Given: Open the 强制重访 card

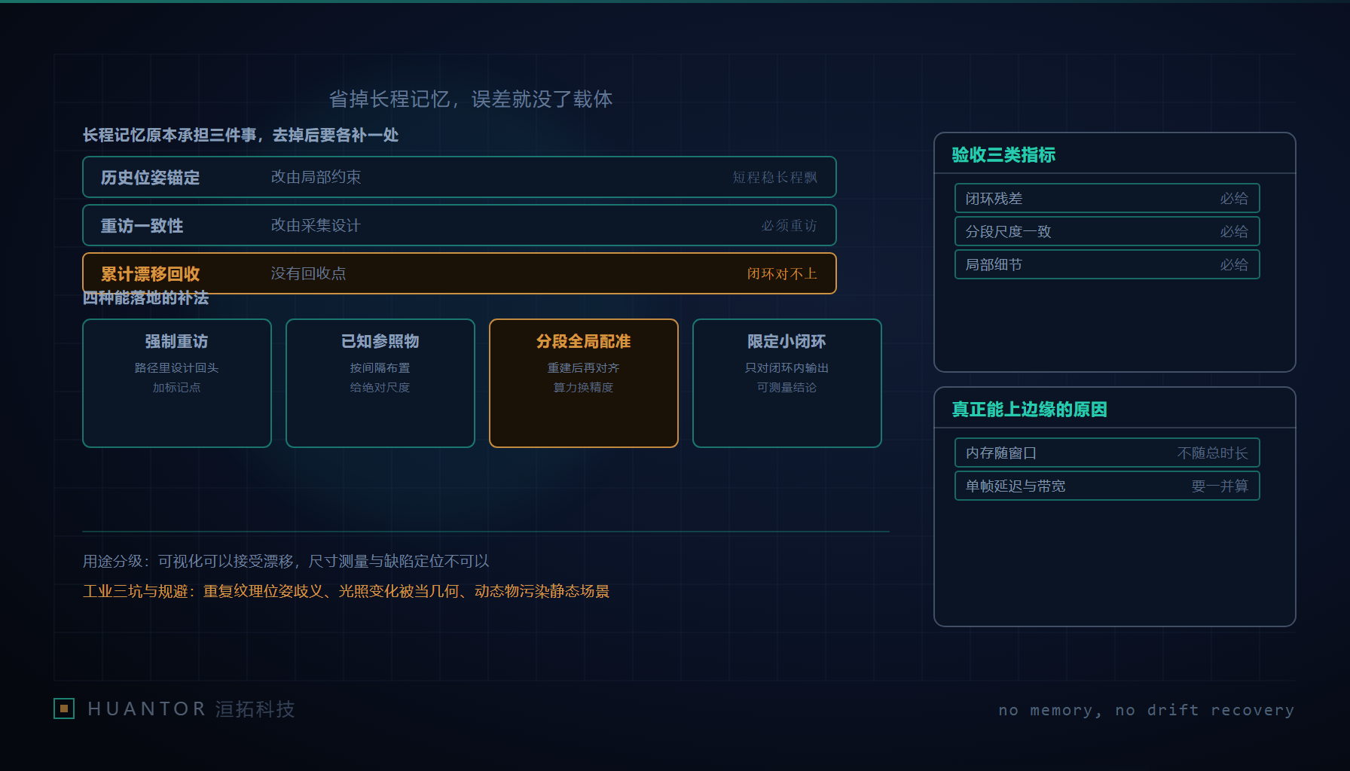Looking at the screenshot, I should click(177, 383).
